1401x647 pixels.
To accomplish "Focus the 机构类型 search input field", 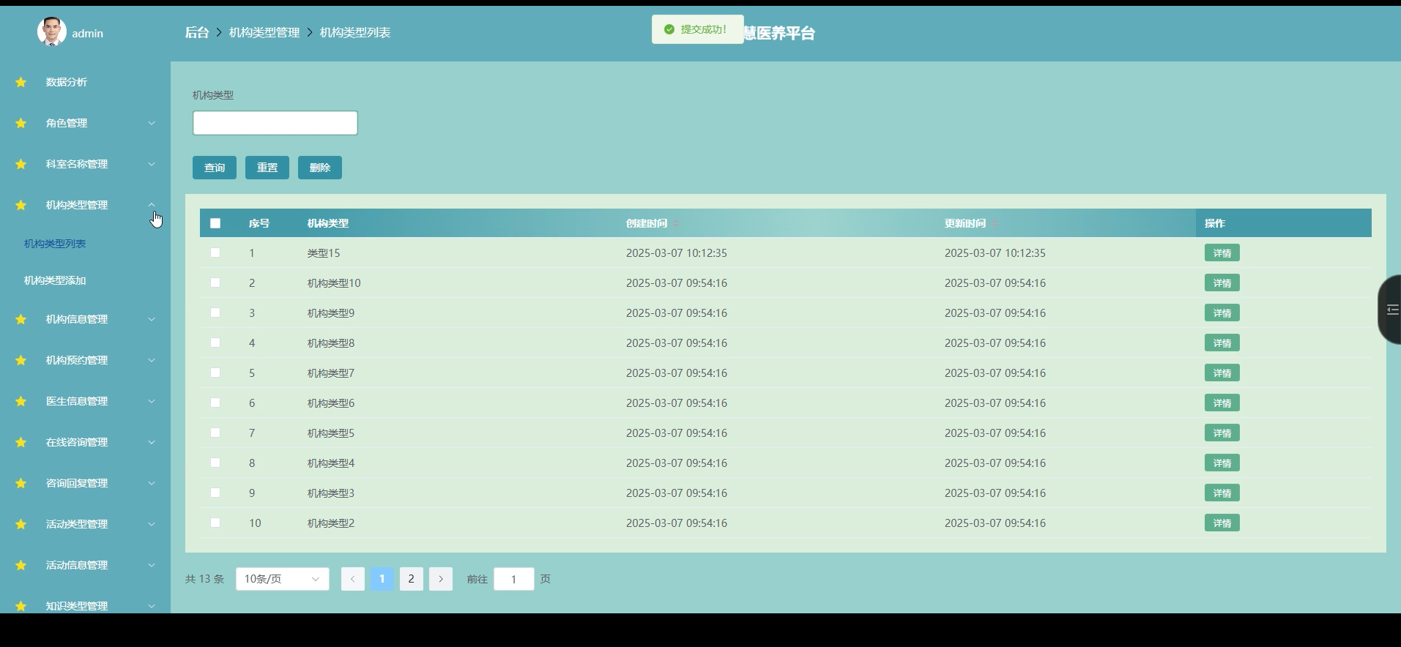I will click(x=275, y=123).
